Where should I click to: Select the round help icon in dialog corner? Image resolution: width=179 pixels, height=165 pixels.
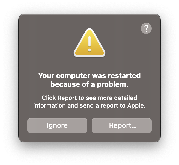146,28
